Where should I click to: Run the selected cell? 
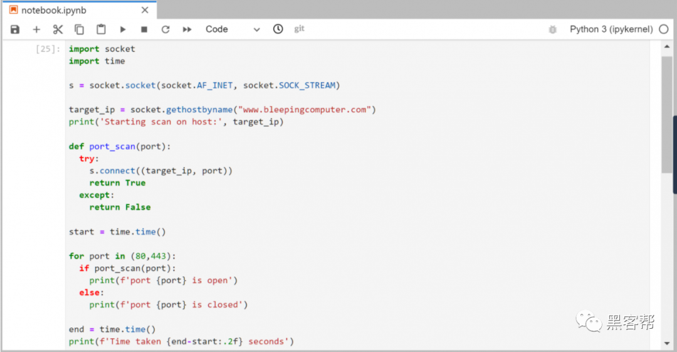pos(123,29)
